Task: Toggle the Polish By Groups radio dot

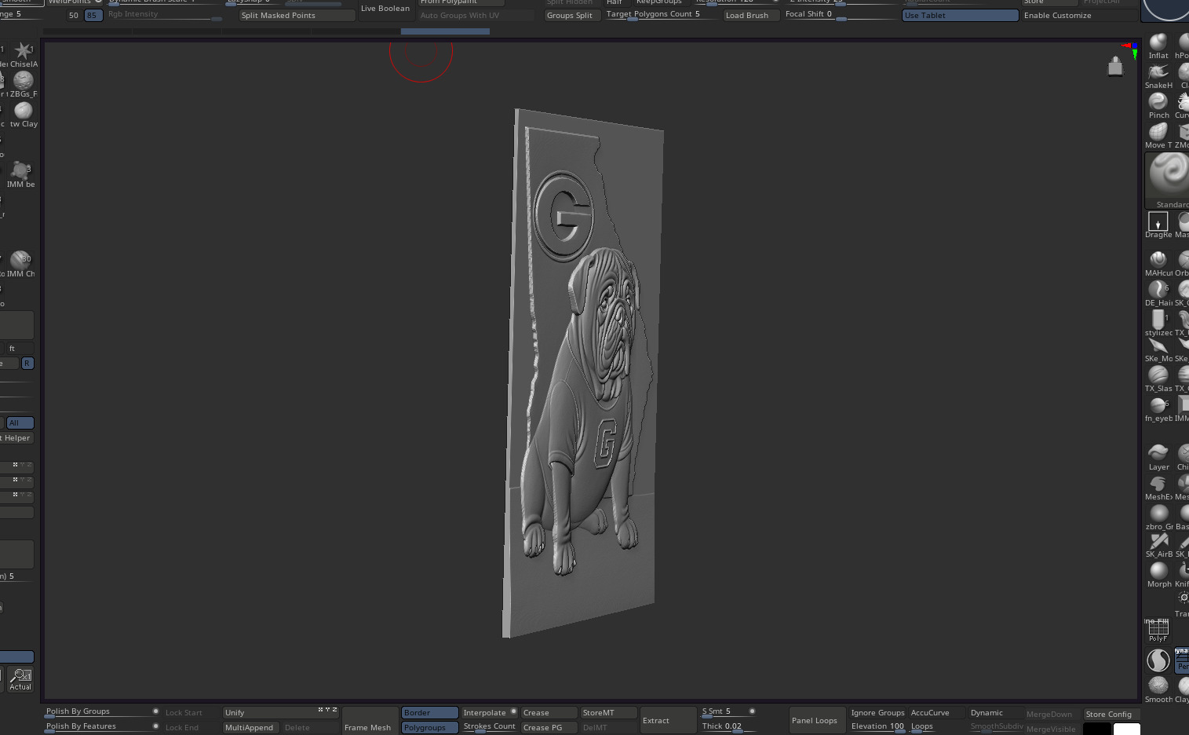Action: point(155,711)
